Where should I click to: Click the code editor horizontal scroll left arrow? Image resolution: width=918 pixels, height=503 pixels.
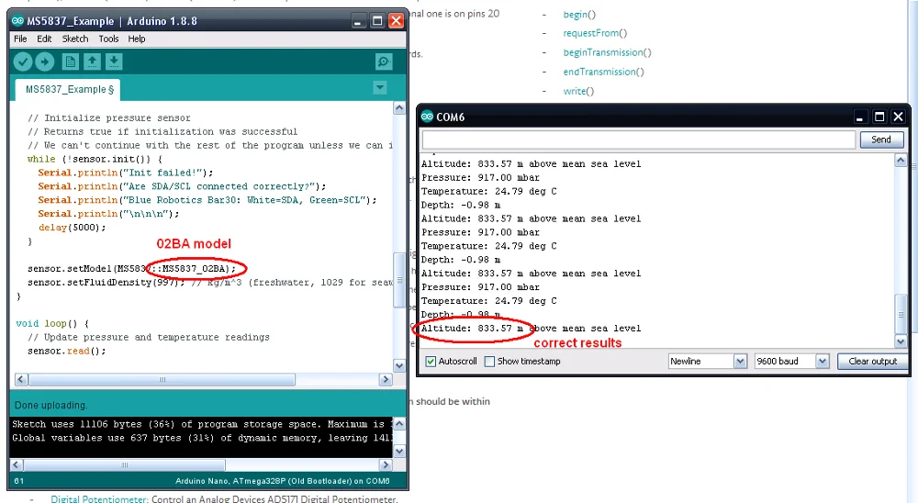click(x=21, y=379)
